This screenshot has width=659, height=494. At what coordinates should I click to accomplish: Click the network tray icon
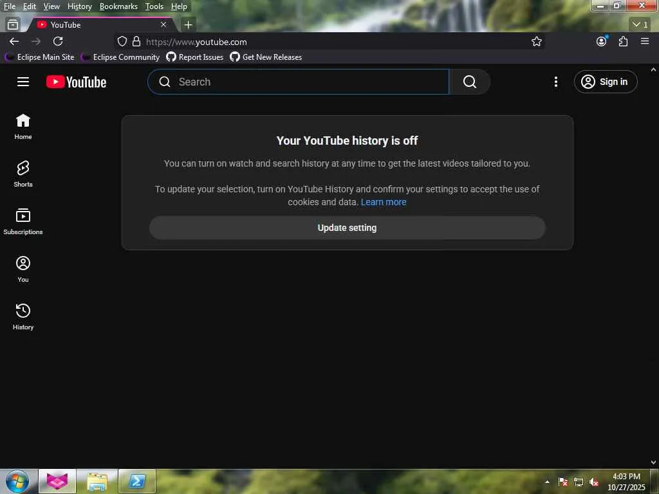pyautogui.click(x=579, y=482)
